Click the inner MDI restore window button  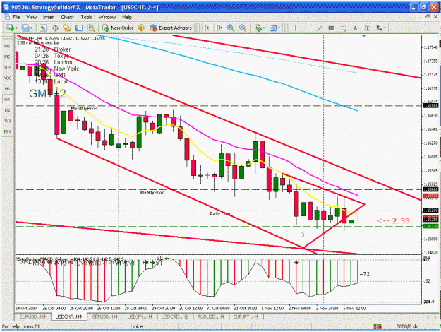click(428, 17)
